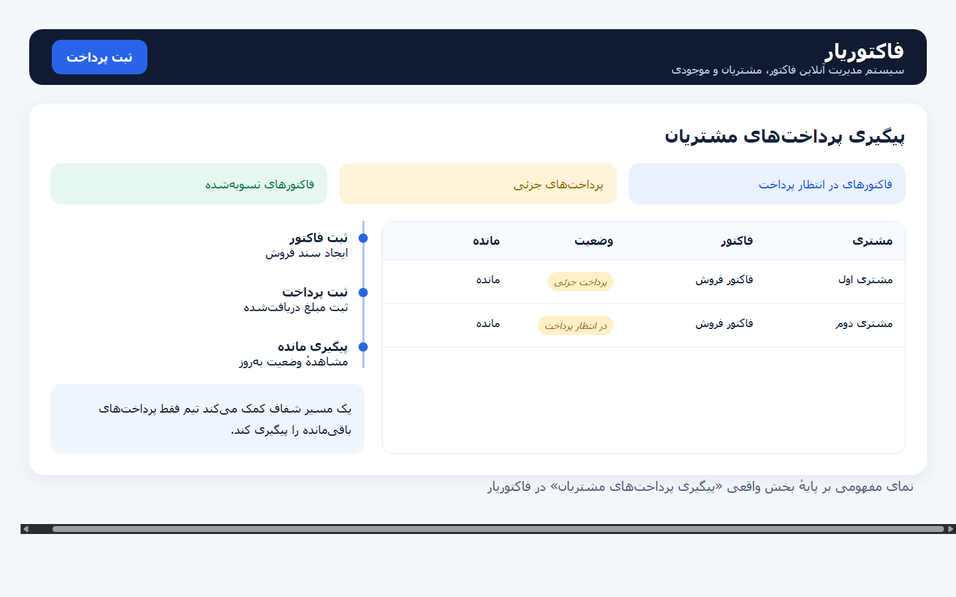Select the «مشتری دوم» customer cell
956x597 pixels.
(864, 324)
